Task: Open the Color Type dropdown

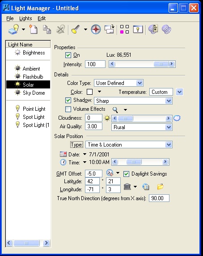Action: point(118,83)
